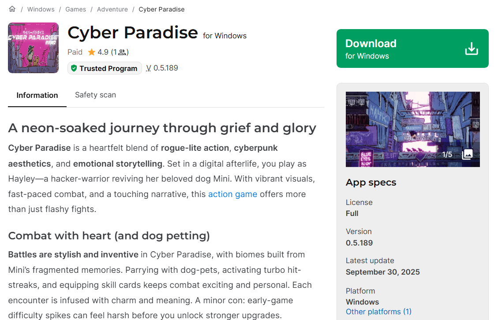Navigate to Games breadcrumb link
The height and width of the screenshot is (320, 498).
pyautogui.click(x=75, y=9)
